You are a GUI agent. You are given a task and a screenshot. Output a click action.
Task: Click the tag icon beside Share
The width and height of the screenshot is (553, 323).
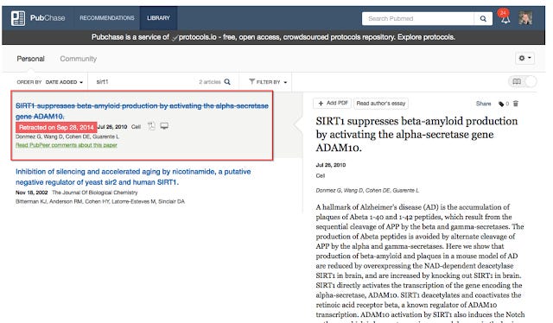501,104
